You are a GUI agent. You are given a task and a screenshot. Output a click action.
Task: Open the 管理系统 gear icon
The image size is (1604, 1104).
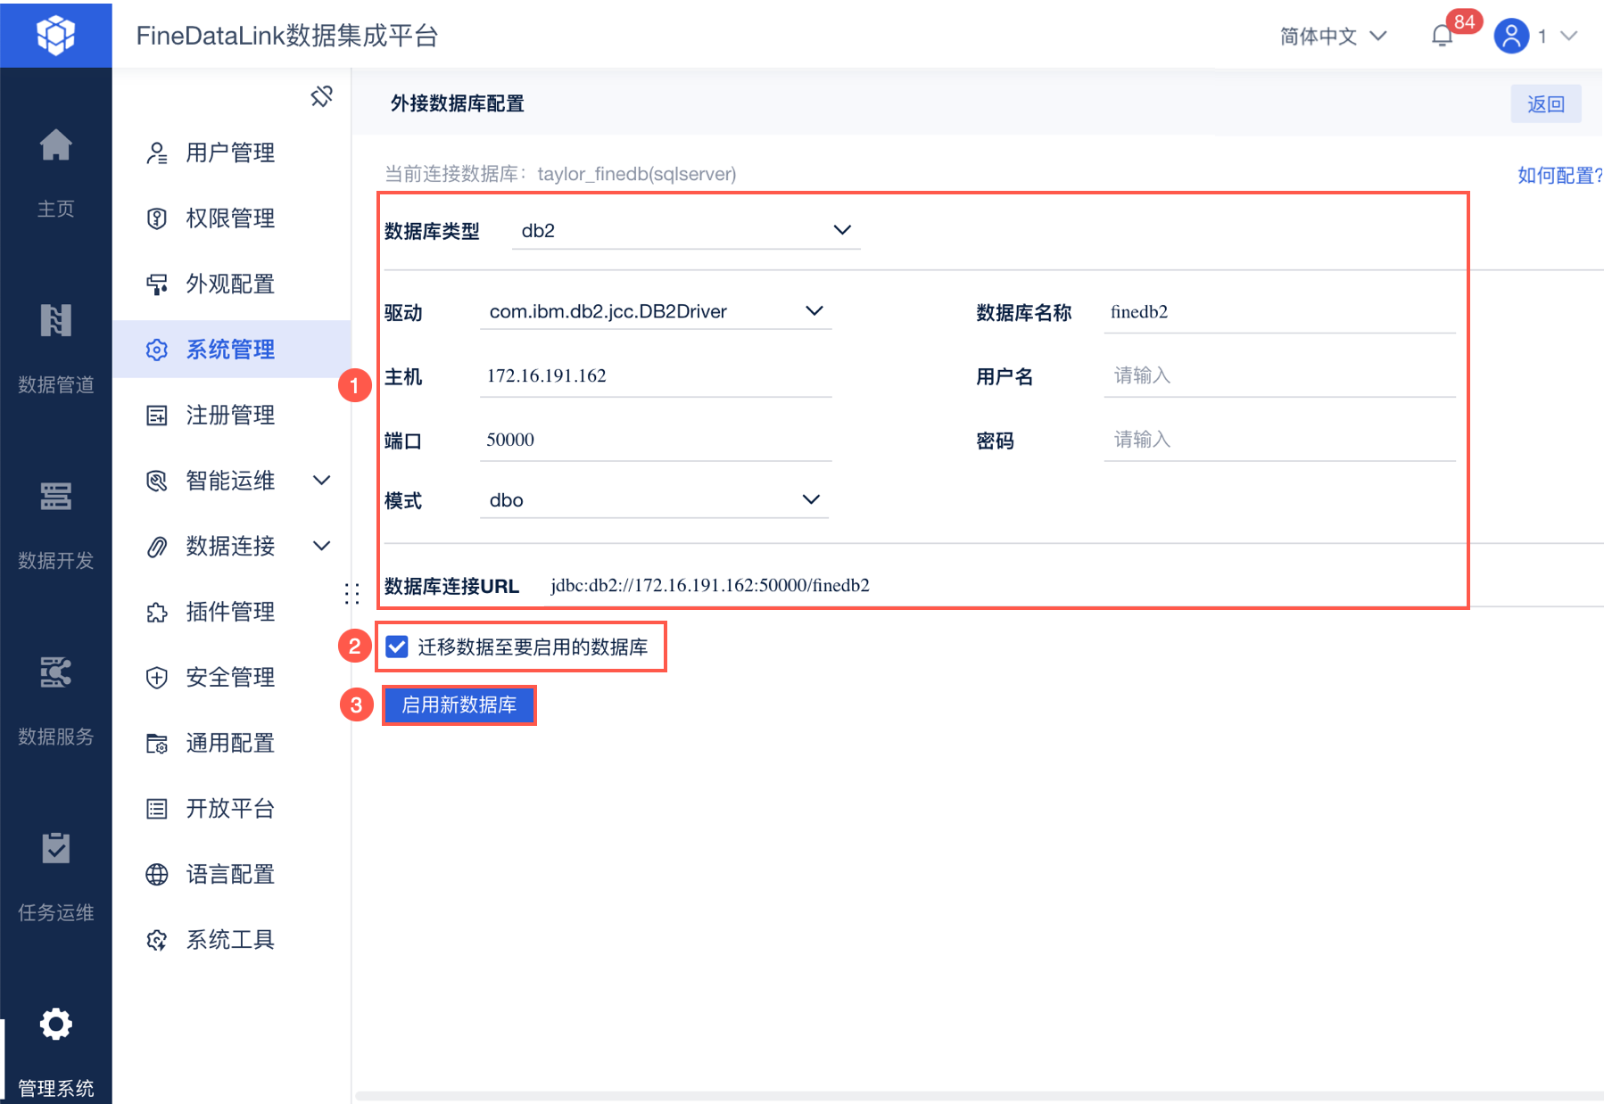[55, 1024]
